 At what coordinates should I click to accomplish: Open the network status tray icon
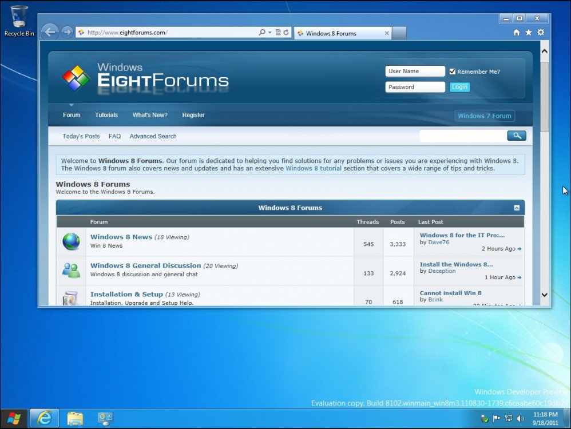pos(510,418)
